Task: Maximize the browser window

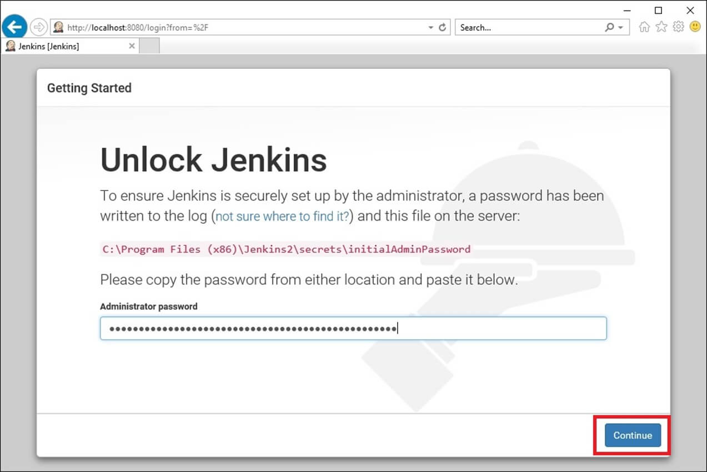Action: click(658, 10)
